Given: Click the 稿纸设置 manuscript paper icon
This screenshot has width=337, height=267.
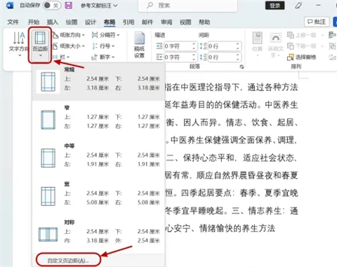Looking at the screenshot, I should (139, 45).
